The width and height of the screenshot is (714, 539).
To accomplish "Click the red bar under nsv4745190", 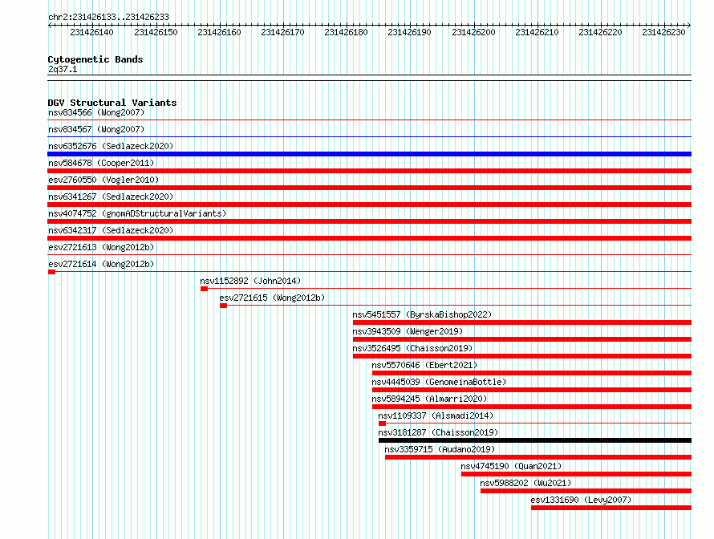I will pos(577,474).
